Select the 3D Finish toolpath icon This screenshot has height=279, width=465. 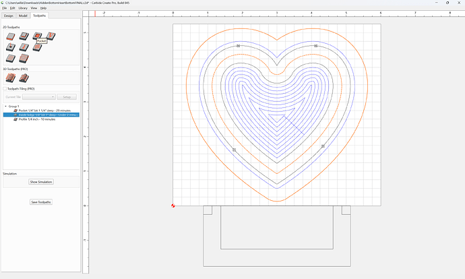pos(24,78)
